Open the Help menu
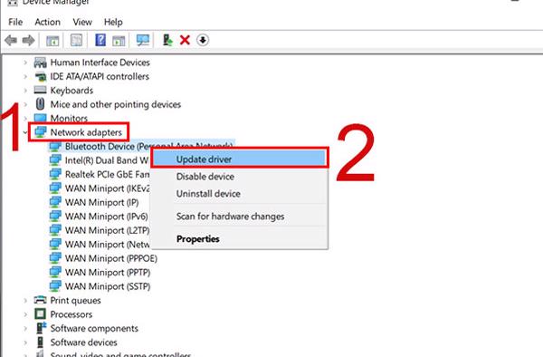 click(113, 22)
